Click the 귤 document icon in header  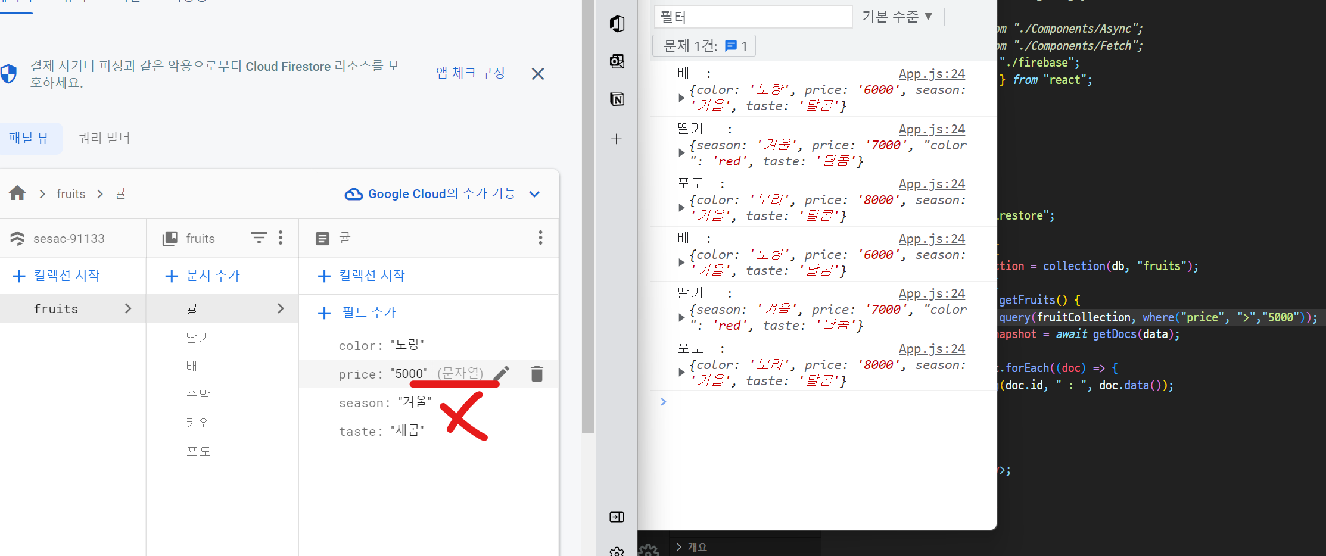(322, 239)
